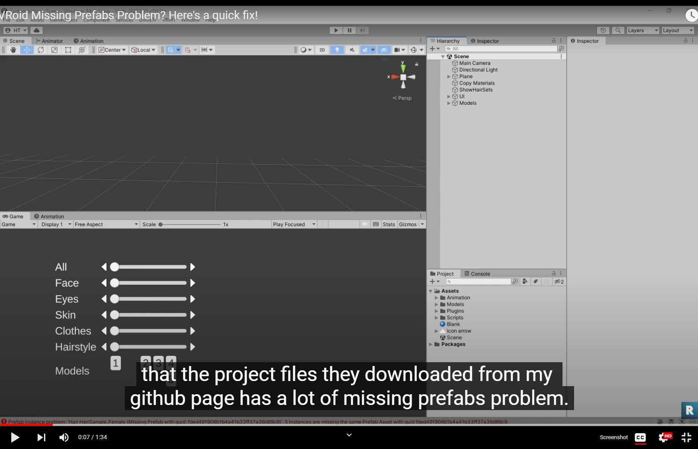Click the Stats button in Game view
The height and width of the screenshot is (449, 698).
(x=389, y=224)
